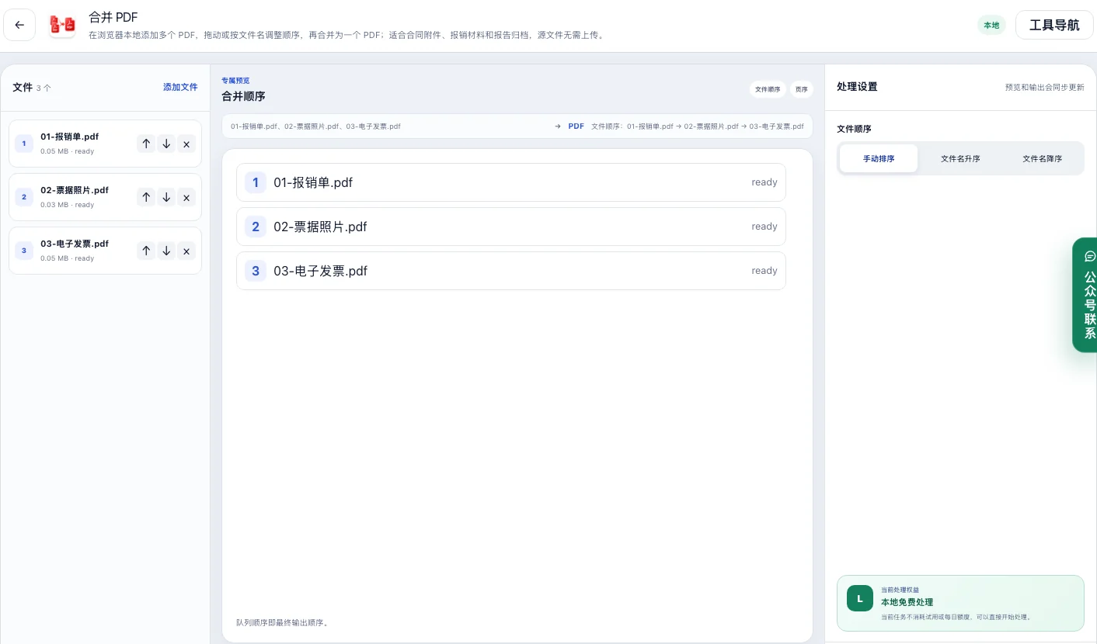The height and width of the screenshot is (644, 1097).
Task: Open the 工具导航 button
Action: click(x=1054, y=25)
